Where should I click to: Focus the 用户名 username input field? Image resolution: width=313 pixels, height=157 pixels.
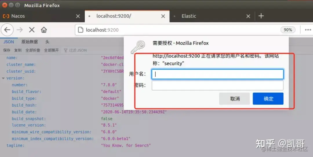(217, 74)
